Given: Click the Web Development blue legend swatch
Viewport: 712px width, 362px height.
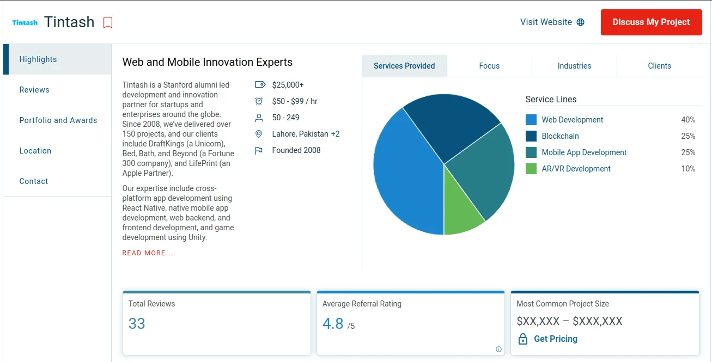Looking at the screenshot, I should [531, 120].
